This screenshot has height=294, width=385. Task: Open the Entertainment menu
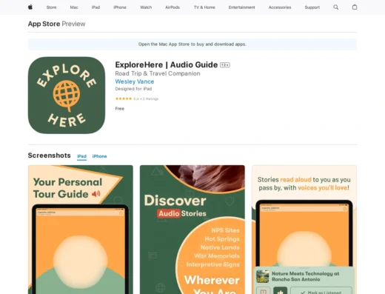click(241, 7)
